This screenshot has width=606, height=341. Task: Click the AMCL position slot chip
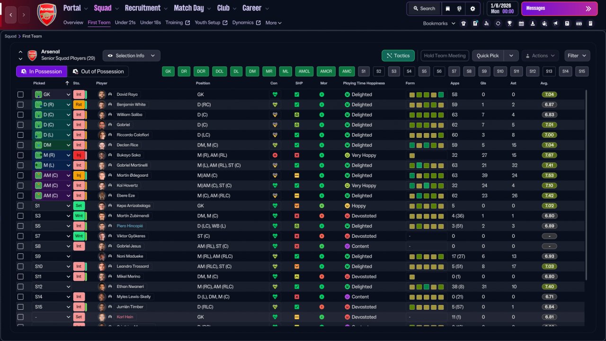point(304,72)
